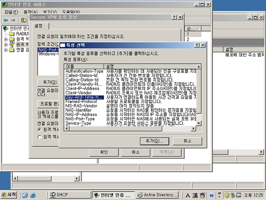The image size is (266, 200).
Task: Click the blue help tray icon
Action: pyautogui.click(x=211, y=195)
